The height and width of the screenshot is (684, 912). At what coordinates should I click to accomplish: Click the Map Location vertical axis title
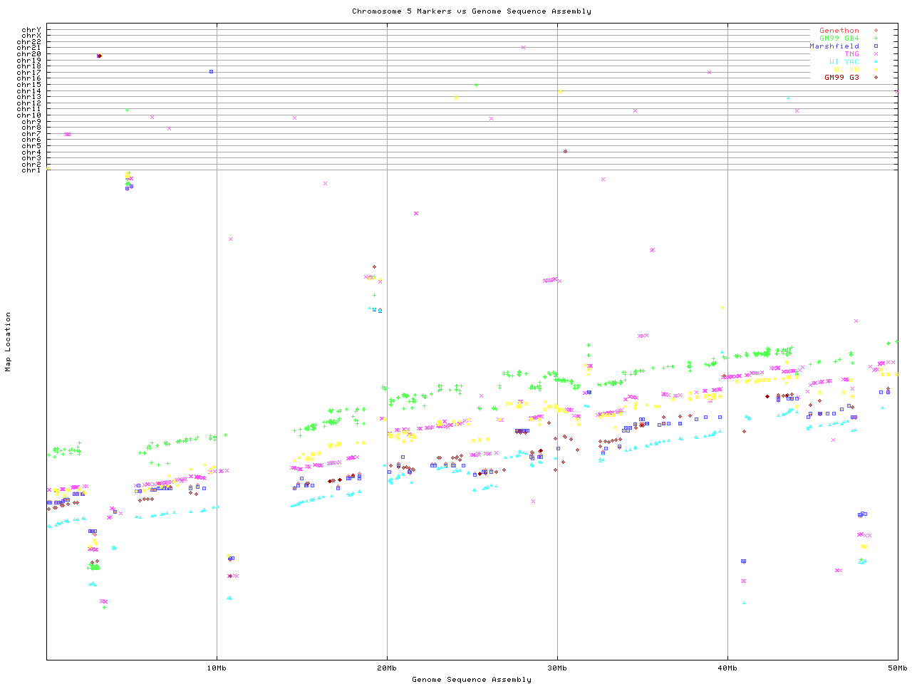(9, 342)
